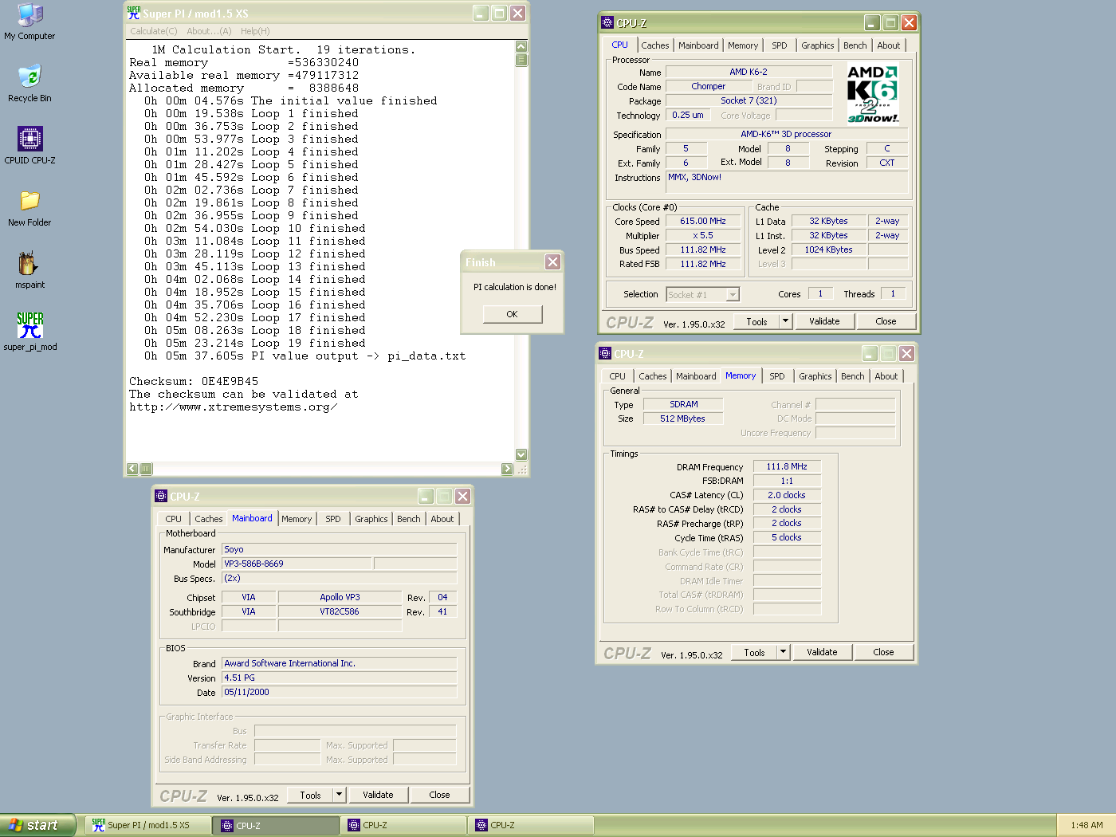Launch CPUID CPU-Z desktop shortcut
1116x837 pixels.
pyautogui.click(x=29, y=145)
